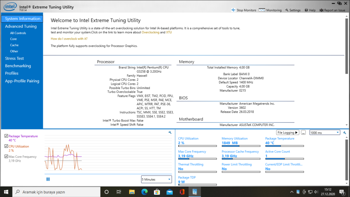Click Stop Monitors waveform icon
Image resolution: width=350 pixels, height=197 pixels.
[x=233, y=10]
